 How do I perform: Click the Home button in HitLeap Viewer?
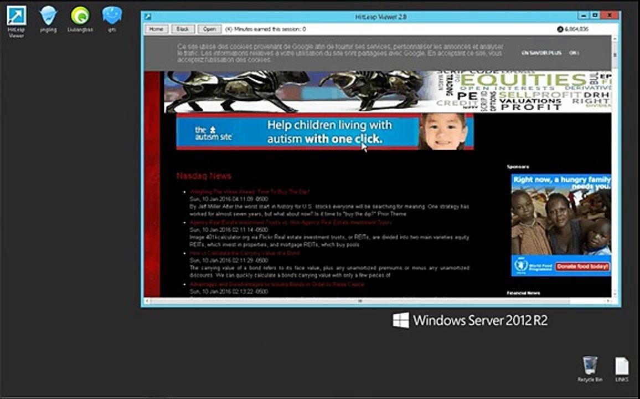[156, 29]
